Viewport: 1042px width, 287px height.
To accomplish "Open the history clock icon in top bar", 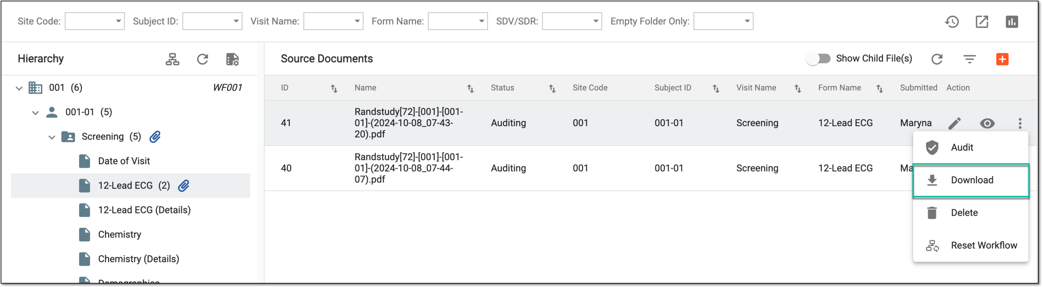I will pyautogui.click(x=952, y=22).
